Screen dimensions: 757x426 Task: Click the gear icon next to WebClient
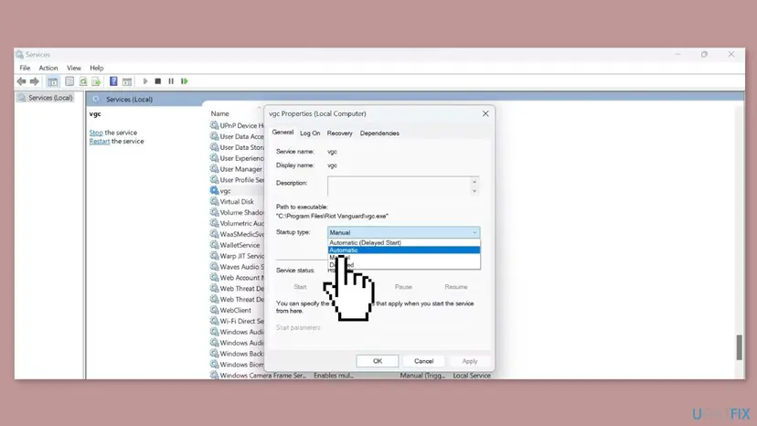point(214,310)
